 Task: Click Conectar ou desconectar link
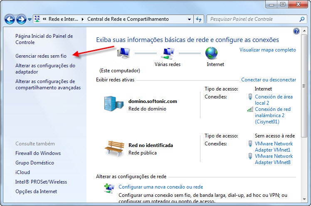click(269, 80)
